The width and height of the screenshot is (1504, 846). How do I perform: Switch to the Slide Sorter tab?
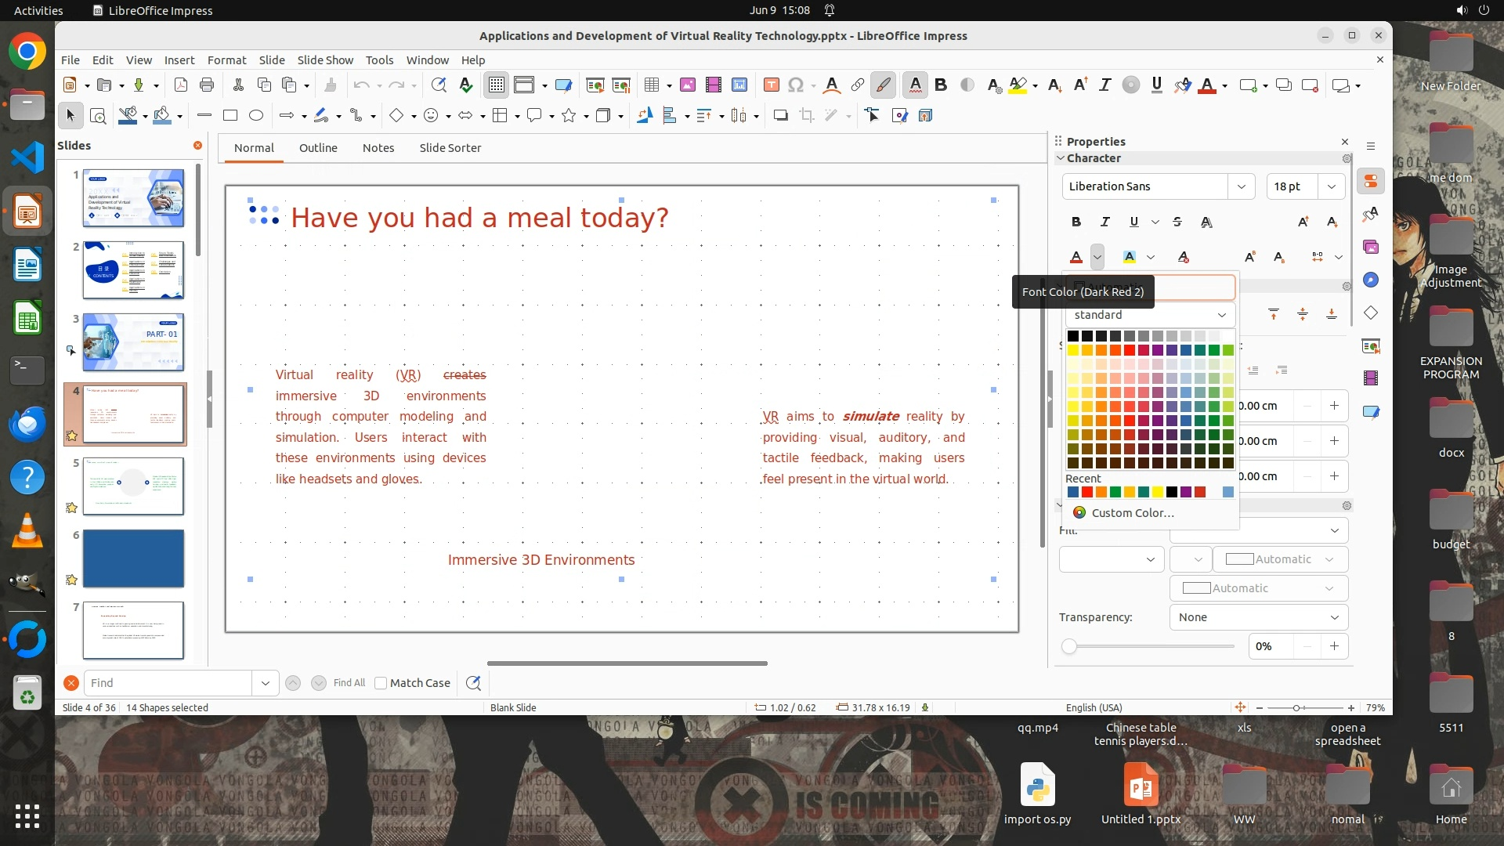(450, 148)
